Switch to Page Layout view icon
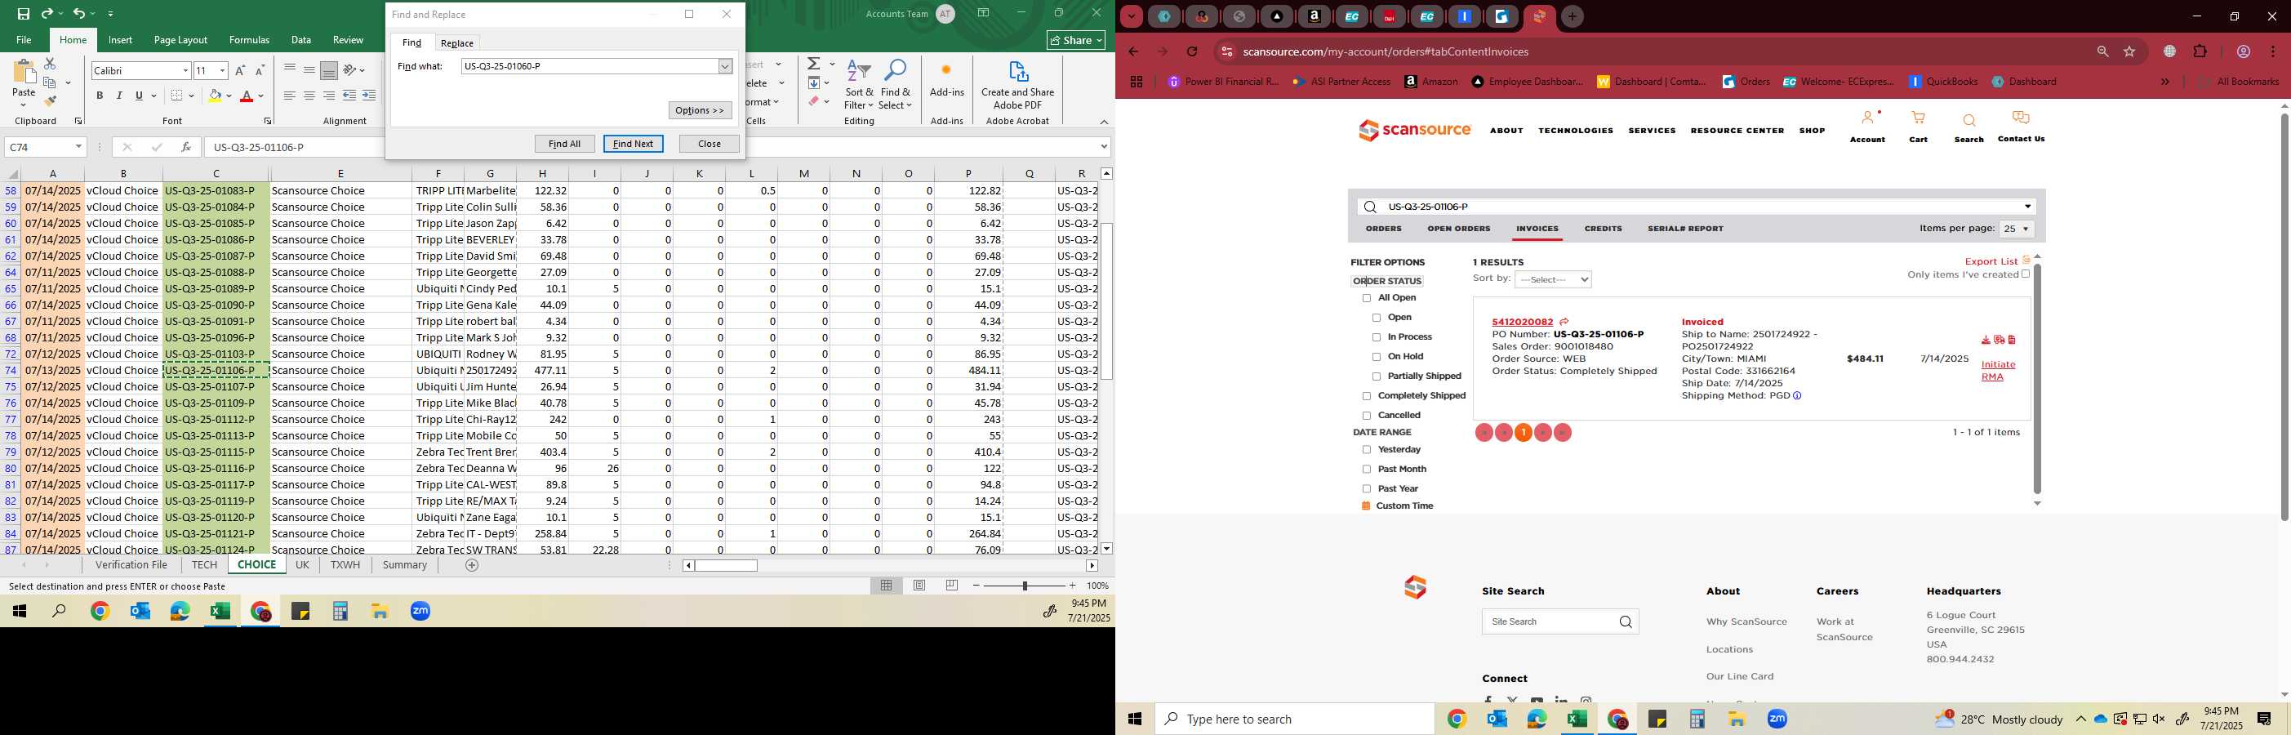 coord(919,586)
